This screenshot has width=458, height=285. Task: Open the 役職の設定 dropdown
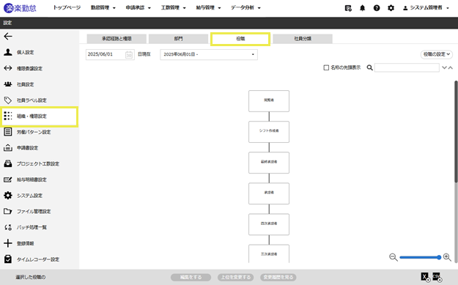[437, 54]
